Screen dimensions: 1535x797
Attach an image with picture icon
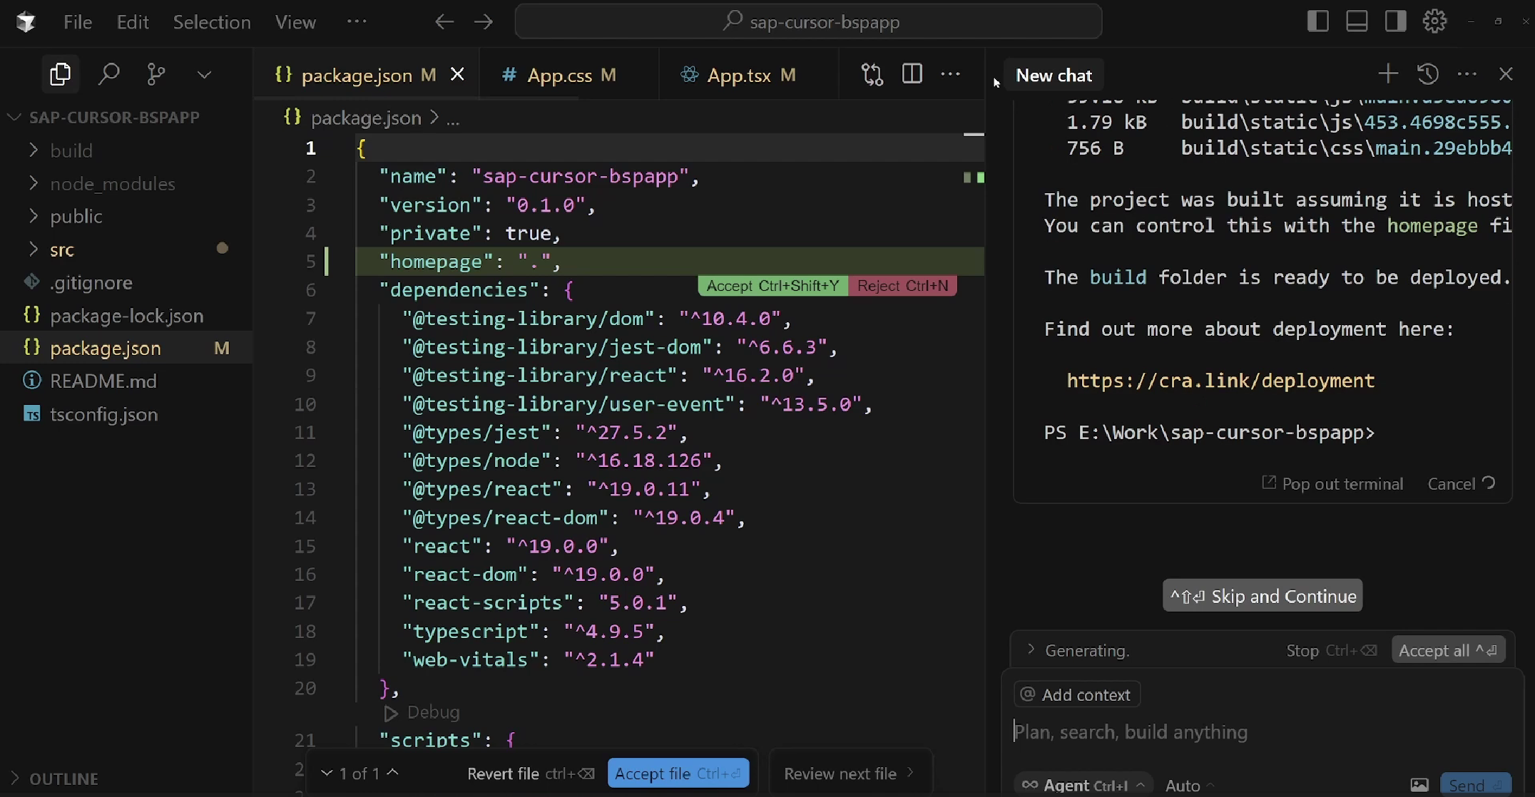(x=1419, y=785)
